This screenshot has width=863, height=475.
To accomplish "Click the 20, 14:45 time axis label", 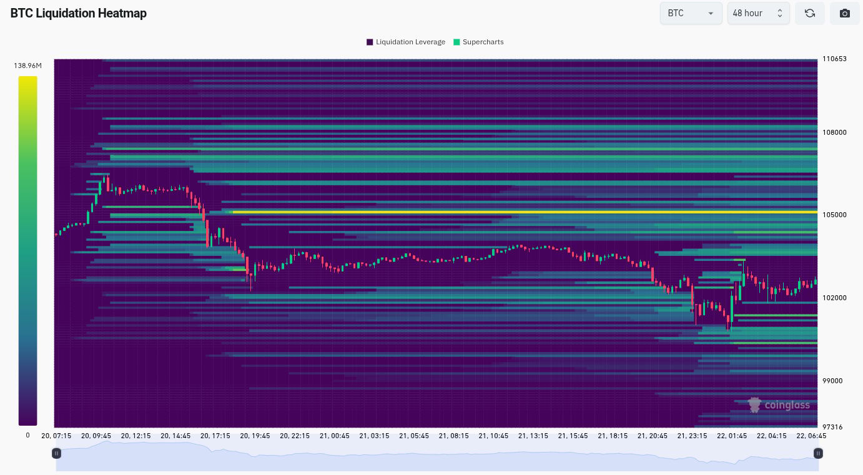I will click(176, 436).
